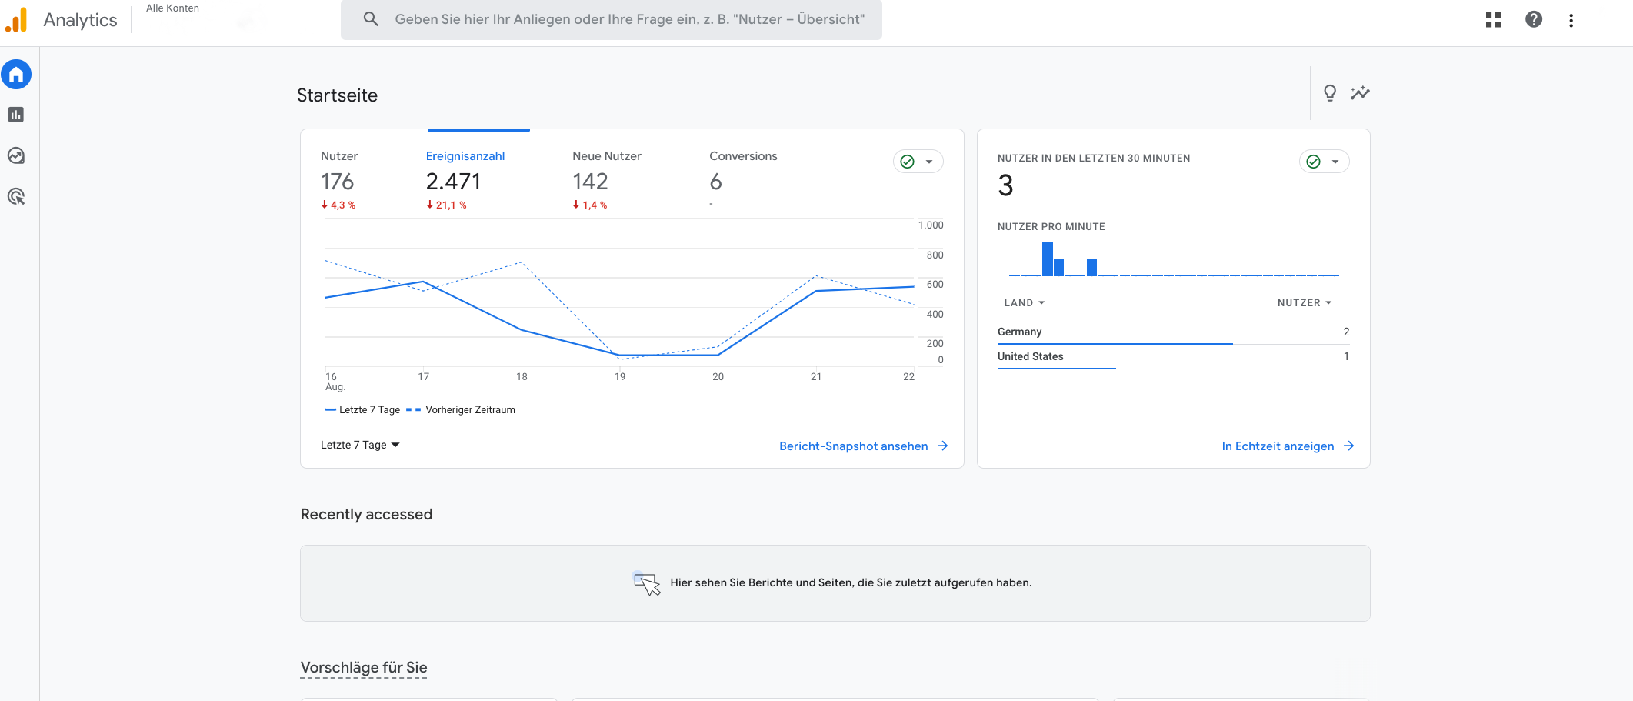Open the LAND dimension dropdown
Screen dimensions: 1633x701
(x=1024, y=303)
